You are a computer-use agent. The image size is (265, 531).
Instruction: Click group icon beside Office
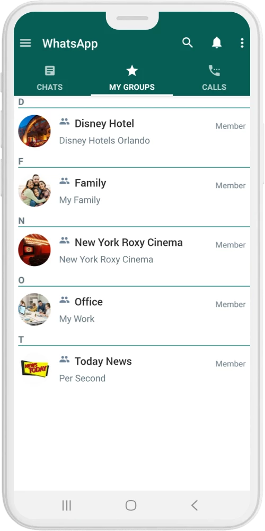[x=64, y=300]
